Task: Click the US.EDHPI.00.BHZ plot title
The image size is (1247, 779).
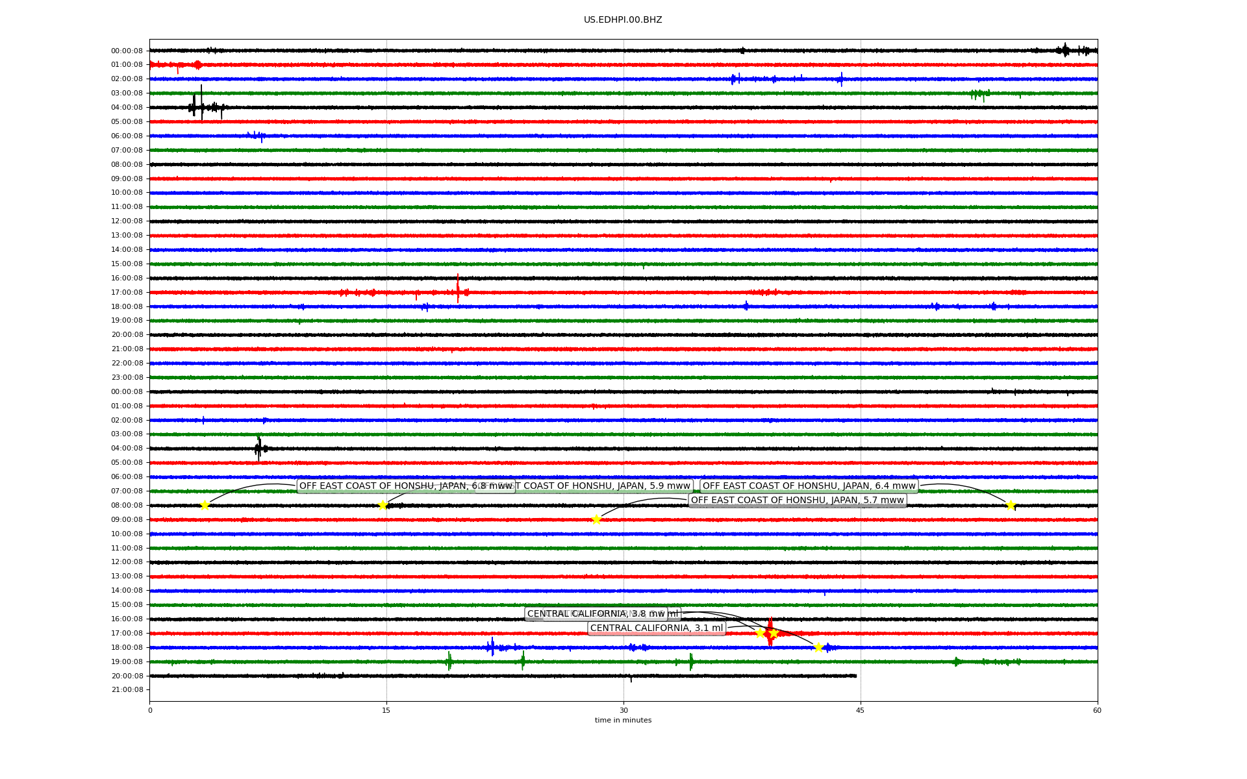Action: [623, 20]
